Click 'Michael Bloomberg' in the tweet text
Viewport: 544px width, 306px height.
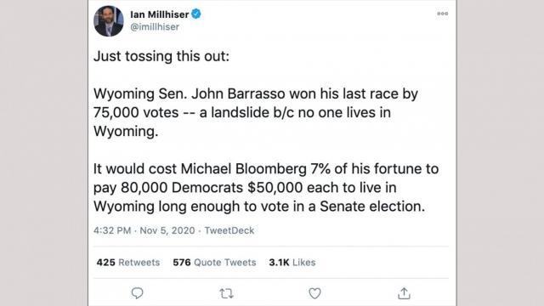pyautogui.click(x=244, y=169)
